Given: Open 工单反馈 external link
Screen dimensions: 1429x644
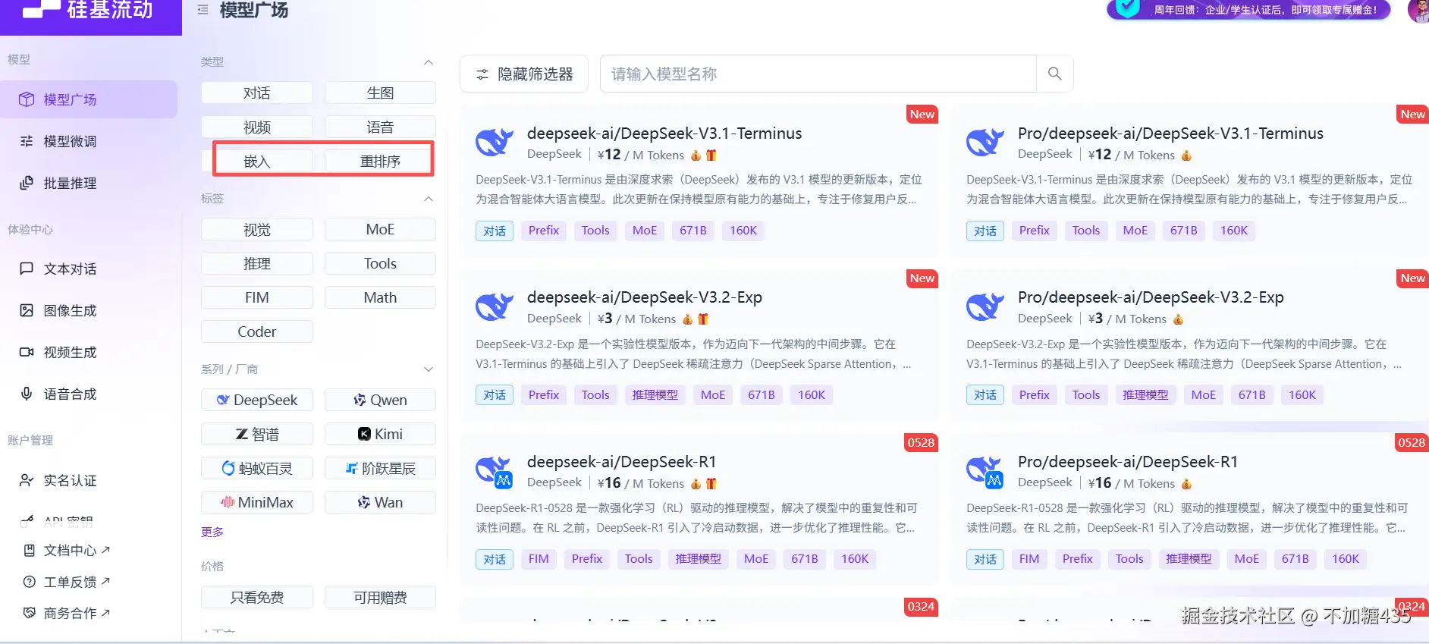Looking at the screenshot, I should [x=67, y=582].
